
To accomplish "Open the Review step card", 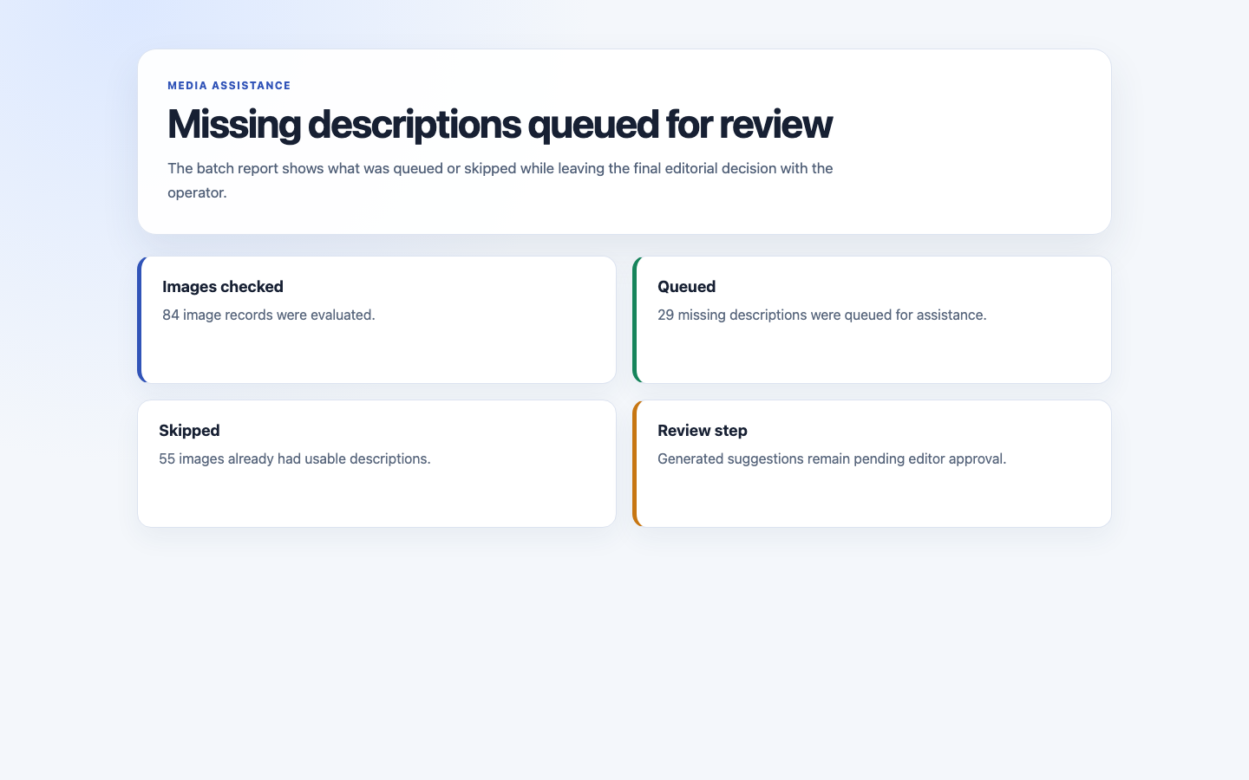I will pyautogui.click(x=872, y=464).
